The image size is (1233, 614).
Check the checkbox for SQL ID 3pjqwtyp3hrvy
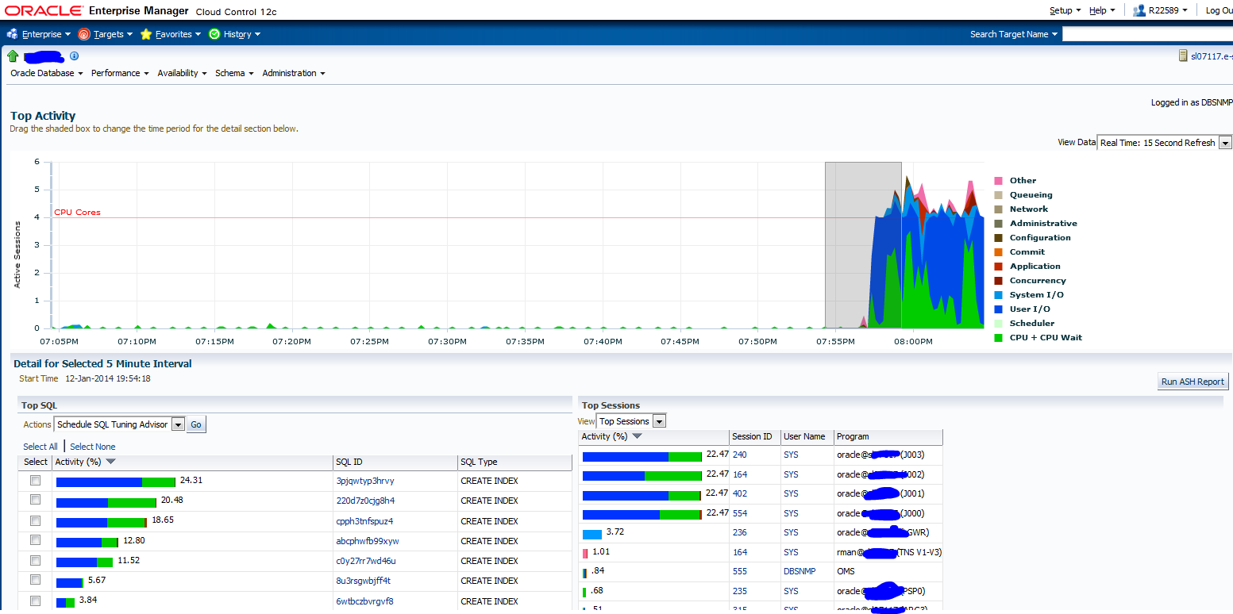[x=35, y=480]
